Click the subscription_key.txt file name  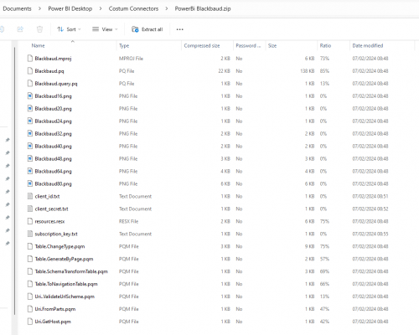tap(56, 234)
